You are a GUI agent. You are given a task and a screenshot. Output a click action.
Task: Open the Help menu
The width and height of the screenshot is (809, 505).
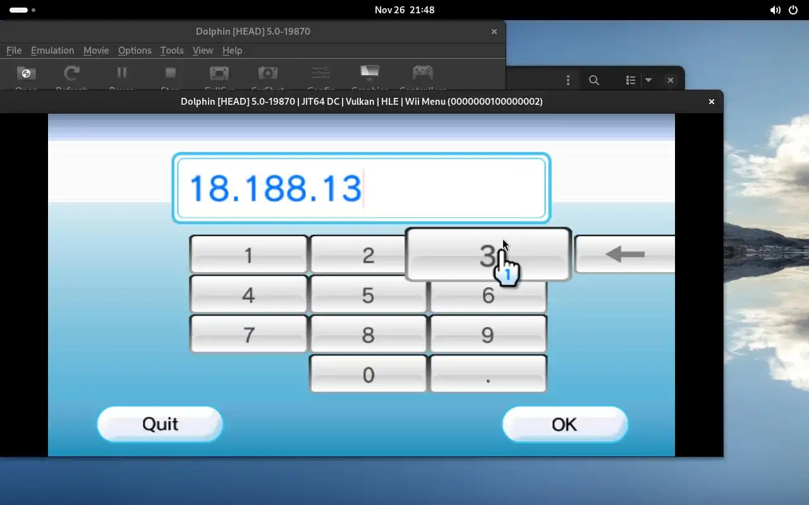click(x=232, y=50)
